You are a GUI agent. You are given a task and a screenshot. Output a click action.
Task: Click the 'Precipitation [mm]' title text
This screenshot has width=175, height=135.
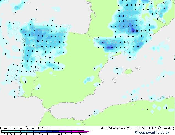[x=18, y=128]
